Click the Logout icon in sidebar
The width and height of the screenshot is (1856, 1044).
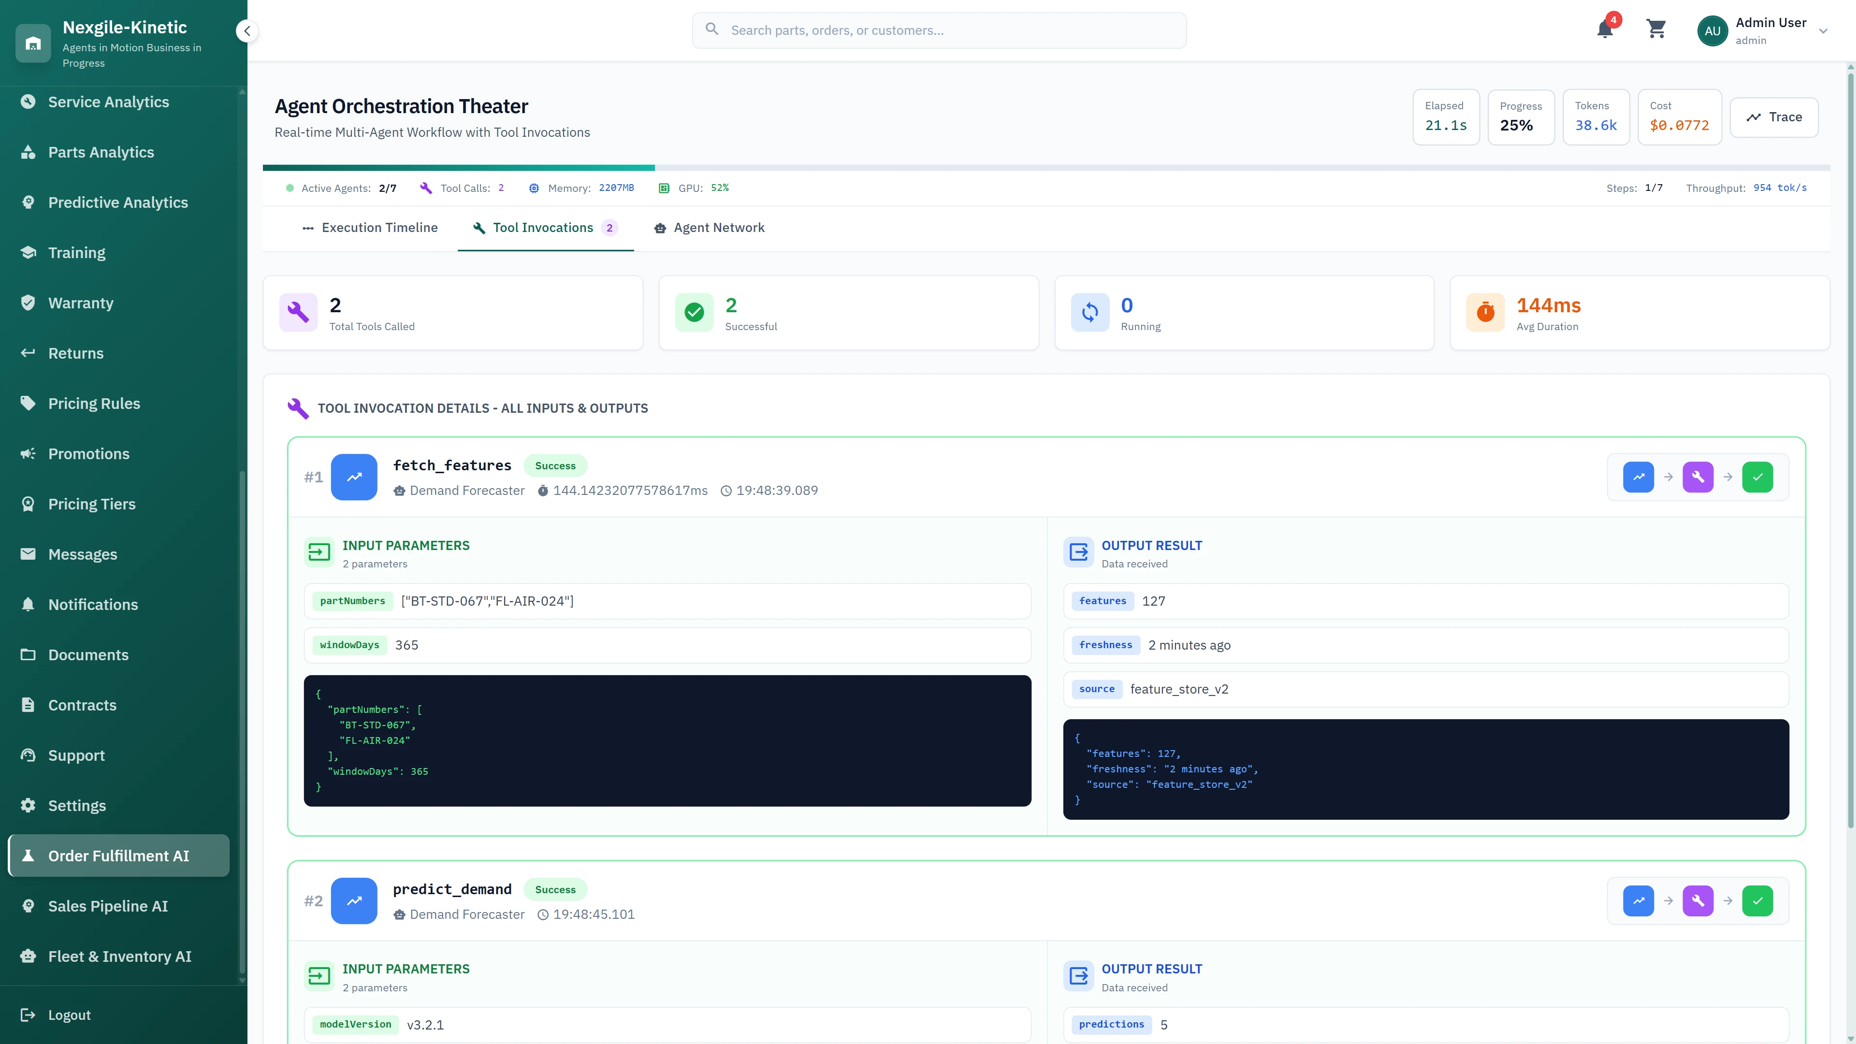click(29, 1015)
